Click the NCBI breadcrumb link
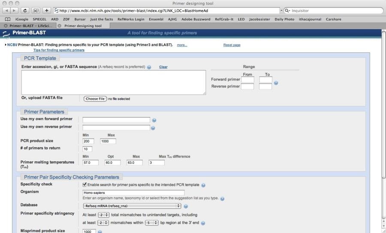The width and height of the screenshot is (386, 233). [12, 45]
